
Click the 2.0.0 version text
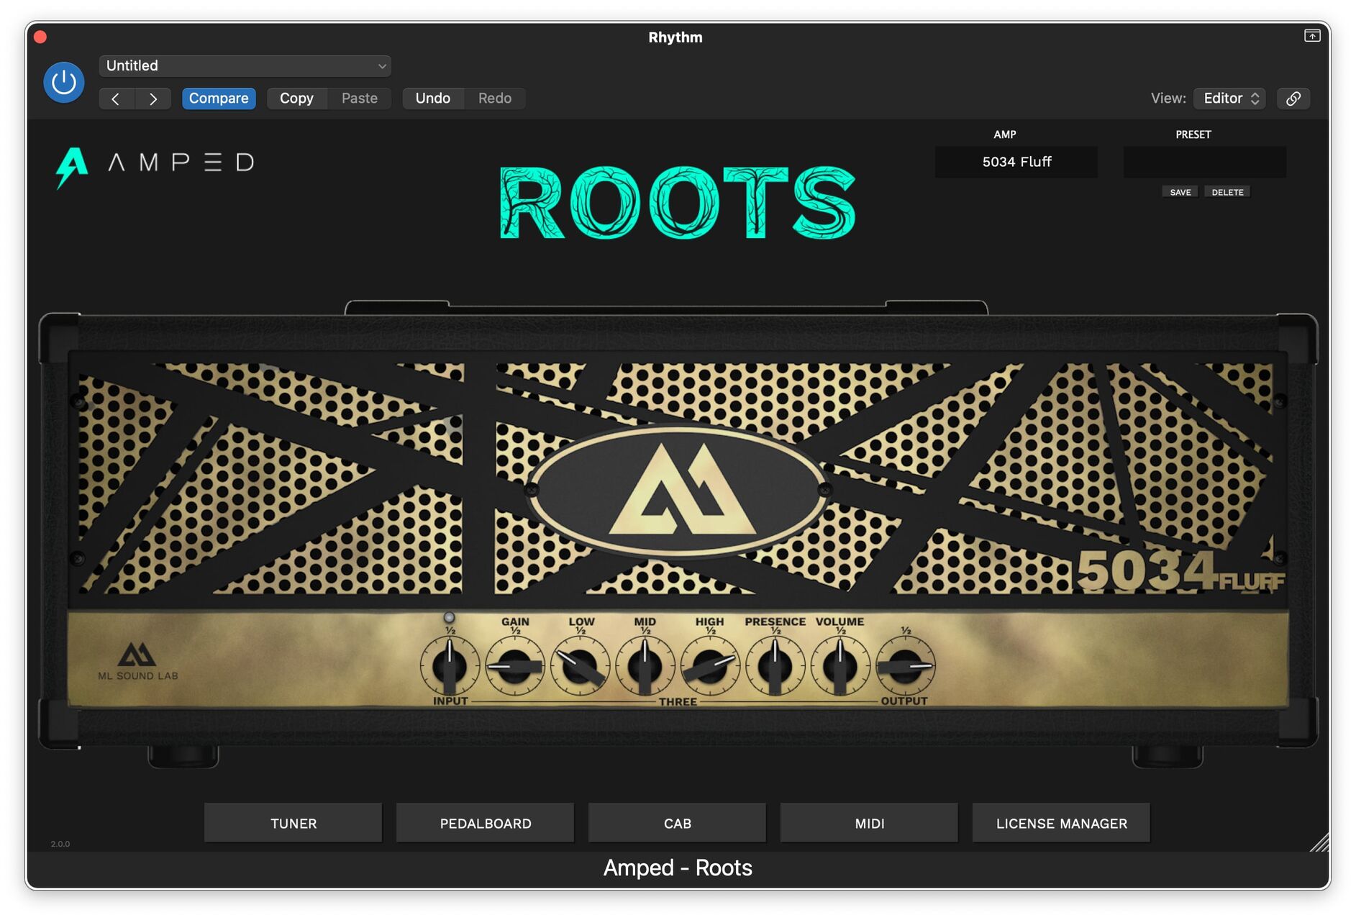60,844
